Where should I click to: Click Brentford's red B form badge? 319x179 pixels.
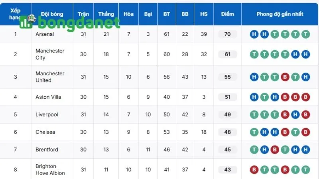274,150
